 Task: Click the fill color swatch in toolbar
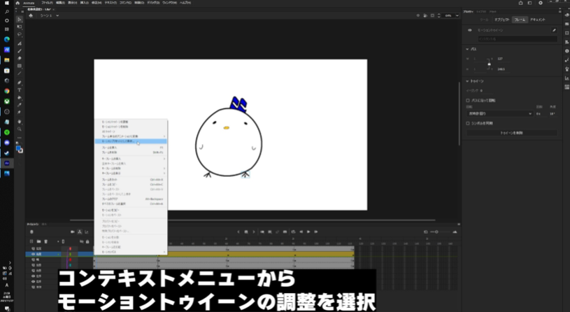point(18,148)
